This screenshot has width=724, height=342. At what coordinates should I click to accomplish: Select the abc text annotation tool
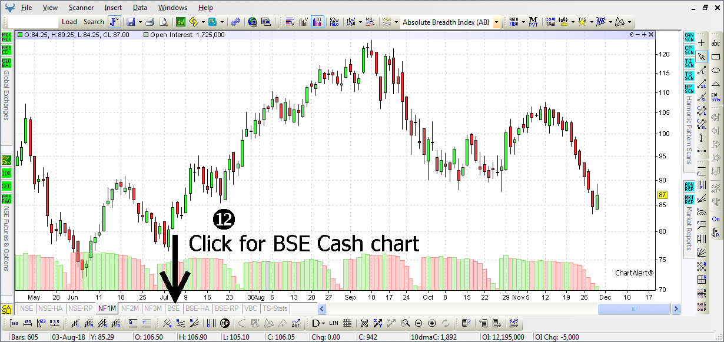[716, 43]
